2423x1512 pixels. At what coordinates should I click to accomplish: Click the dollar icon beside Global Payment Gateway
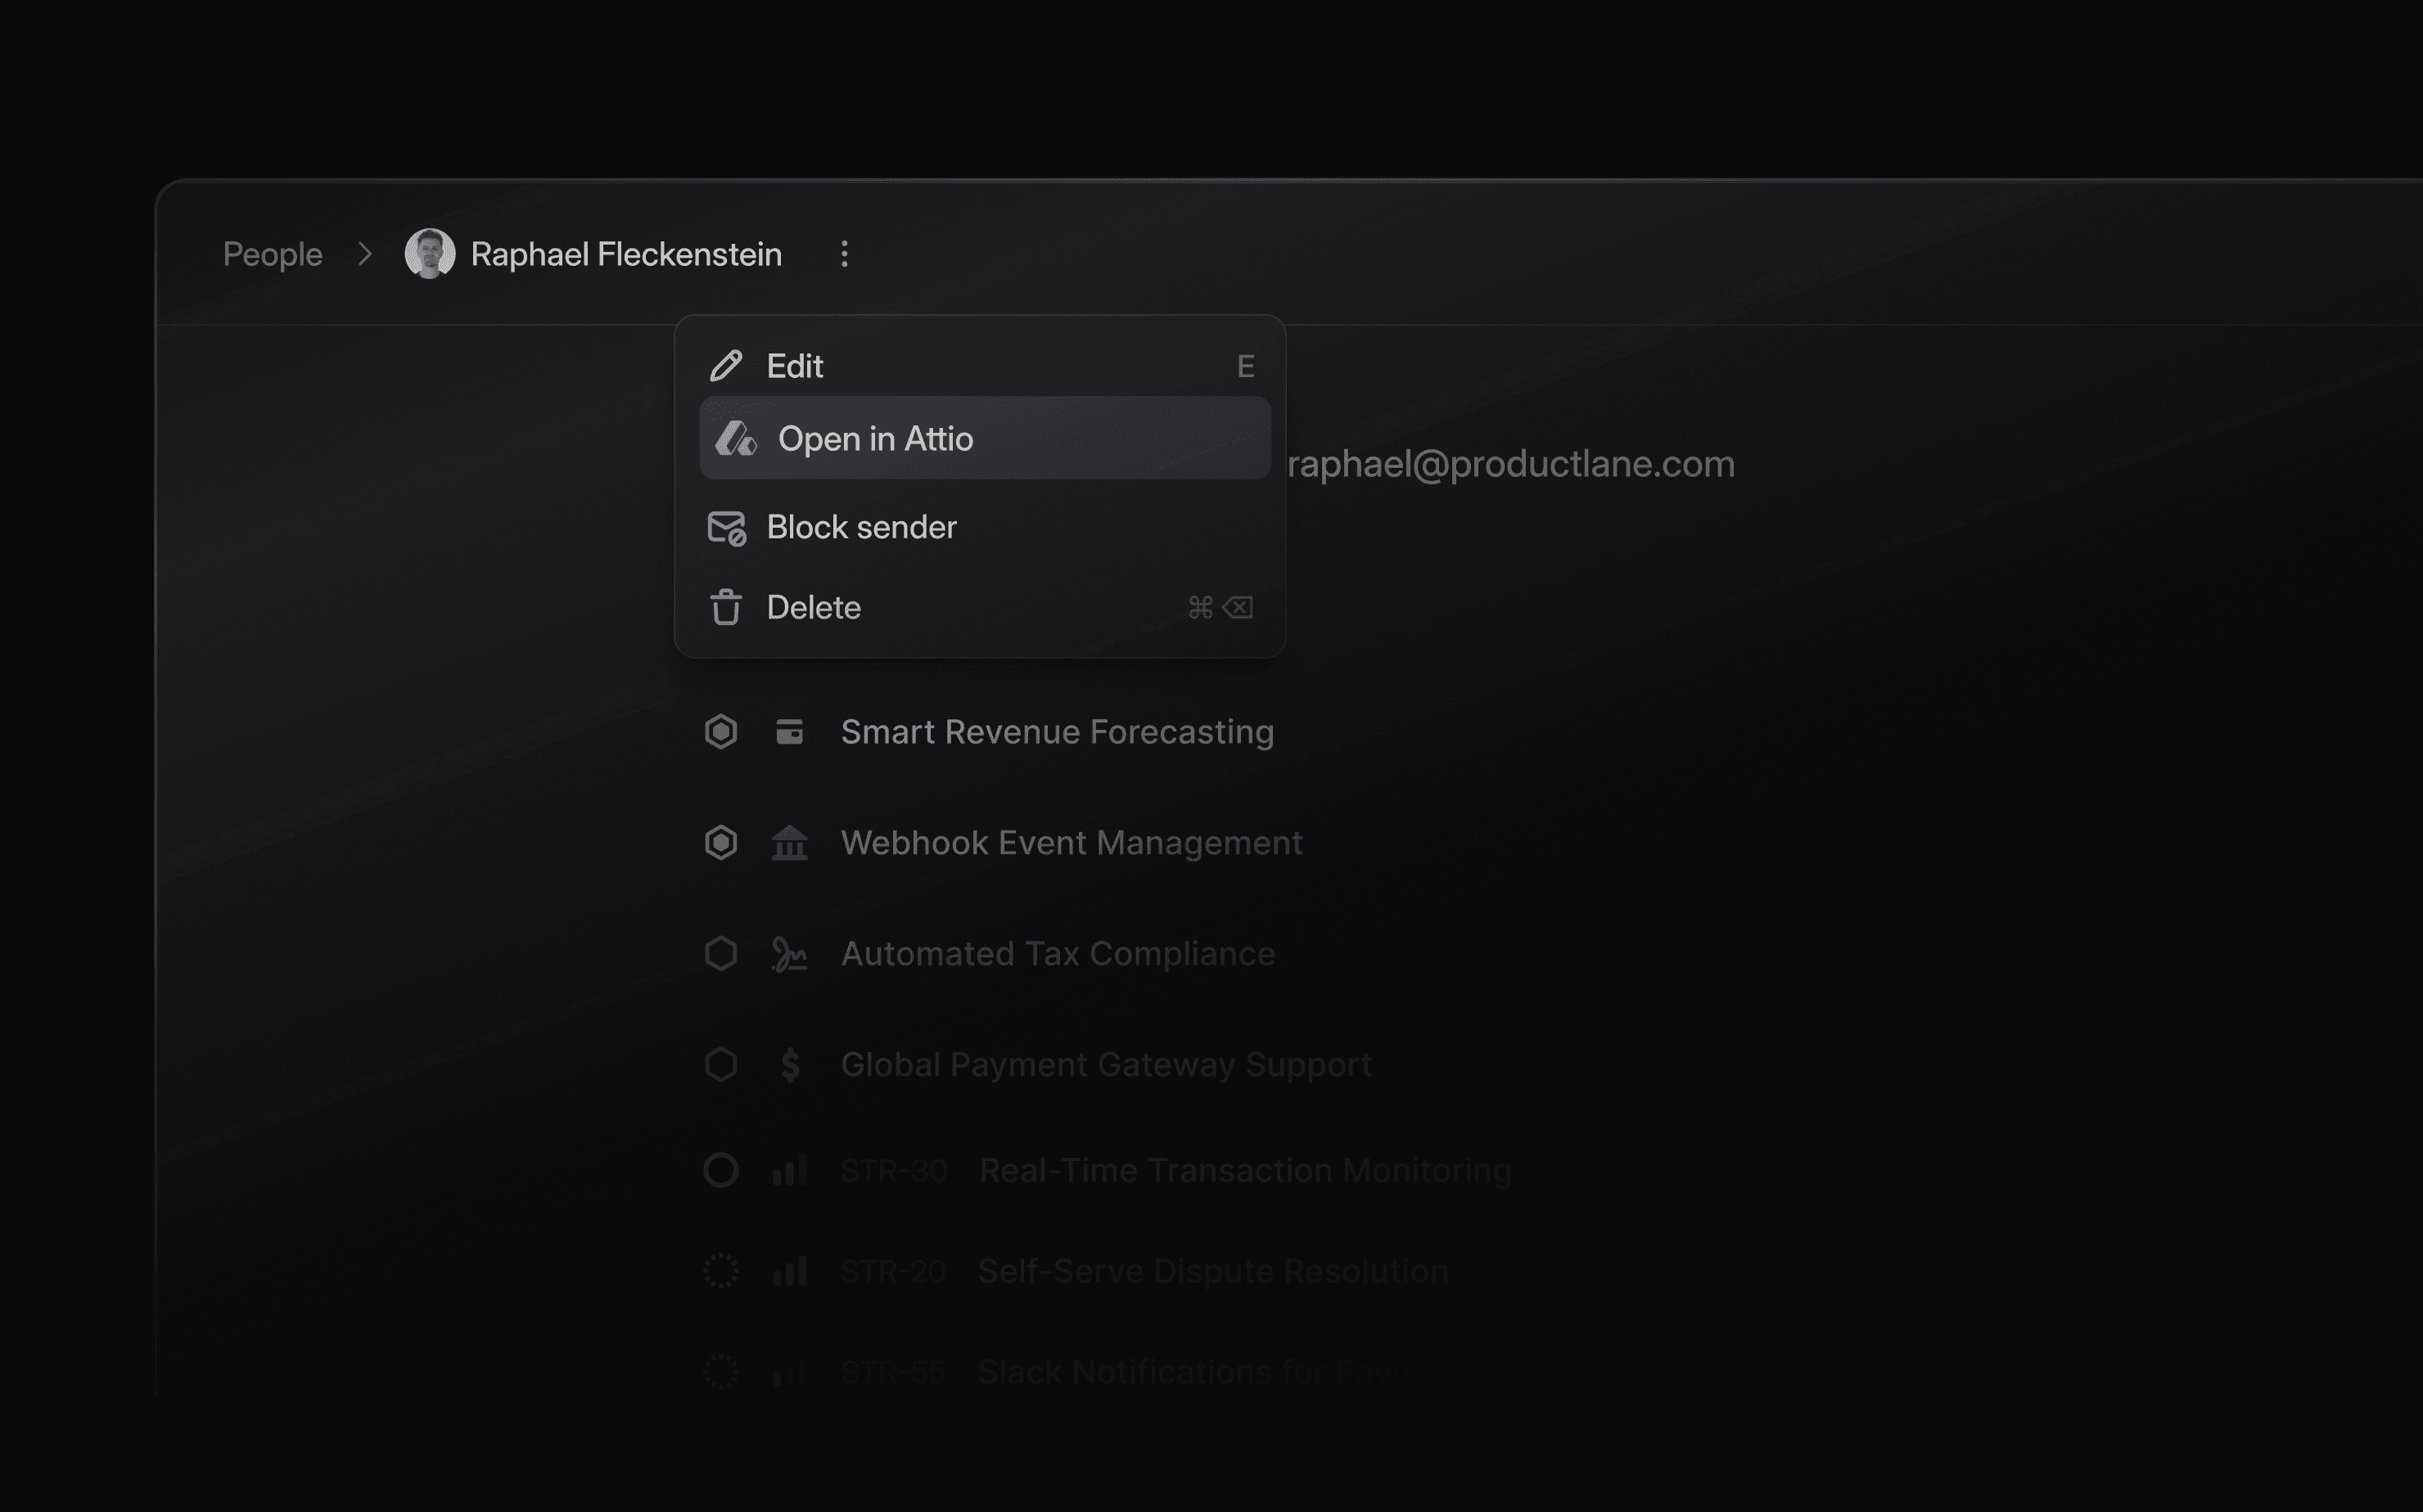(790, 1064)
